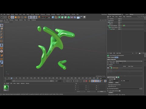Expand the Volume Builder object tree
The height and width of the screenshot is (109, 146).
(x=108, y=27)
